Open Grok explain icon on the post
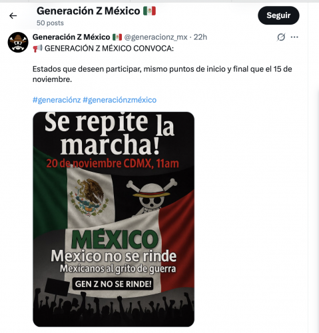The width and height of the screenshot is (319, 333). (x=281, y=37)
